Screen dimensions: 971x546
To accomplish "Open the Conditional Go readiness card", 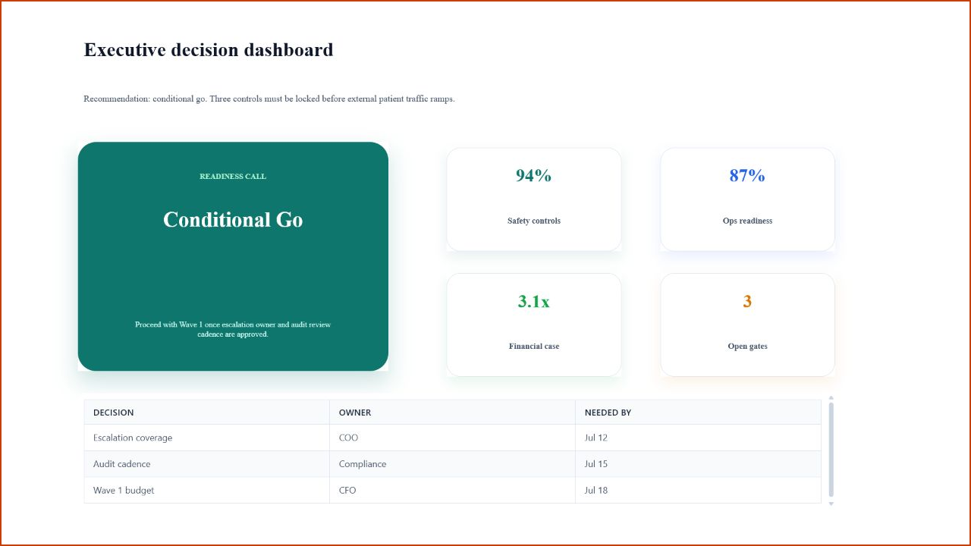I will 233,256.
